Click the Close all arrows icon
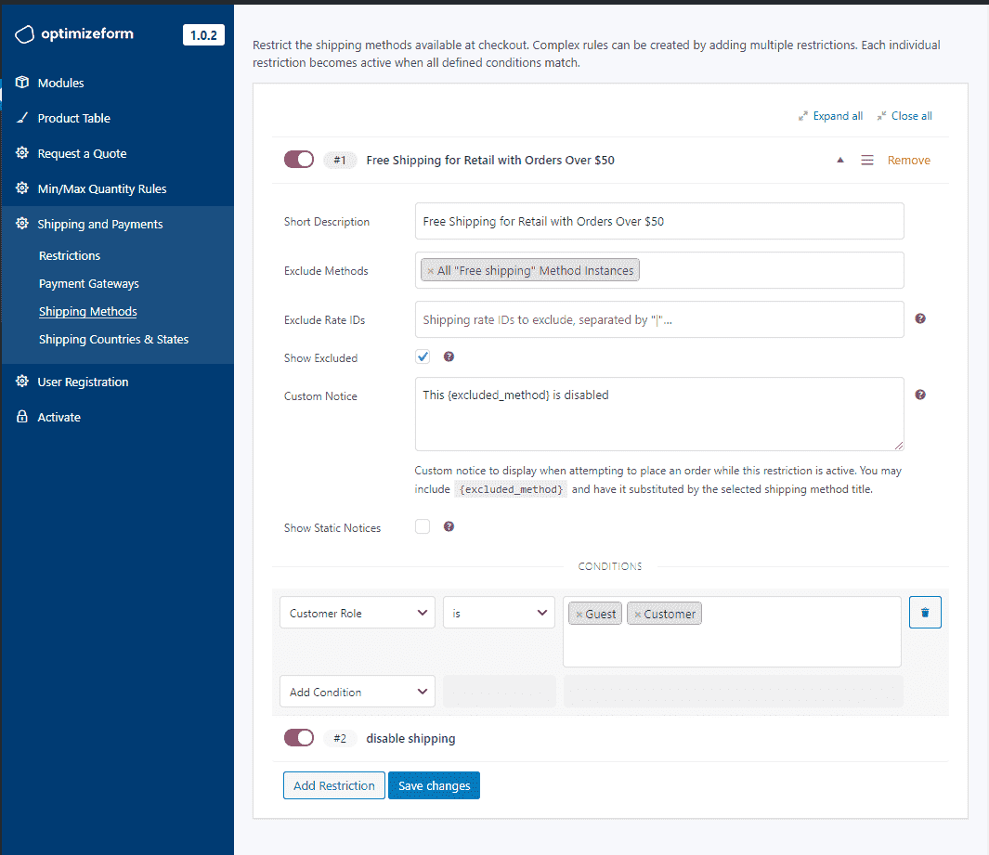 click(x=881, y=116)
